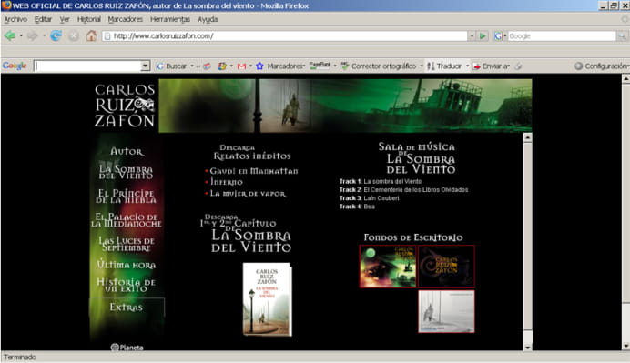Click the Google toolbar logo
This screenshot has height=363, width=630.
pyautogui.click(x=15, y=66)
